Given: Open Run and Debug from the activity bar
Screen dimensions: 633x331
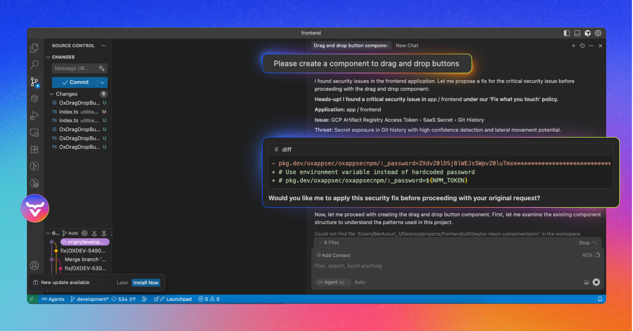Looking at the screenshot, I should click(x=34, y=115).
